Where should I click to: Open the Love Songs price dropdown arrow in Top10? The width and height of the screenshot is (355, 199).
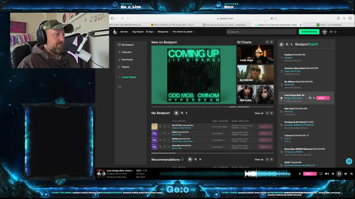pyautogui.click(x=328, y=98)
